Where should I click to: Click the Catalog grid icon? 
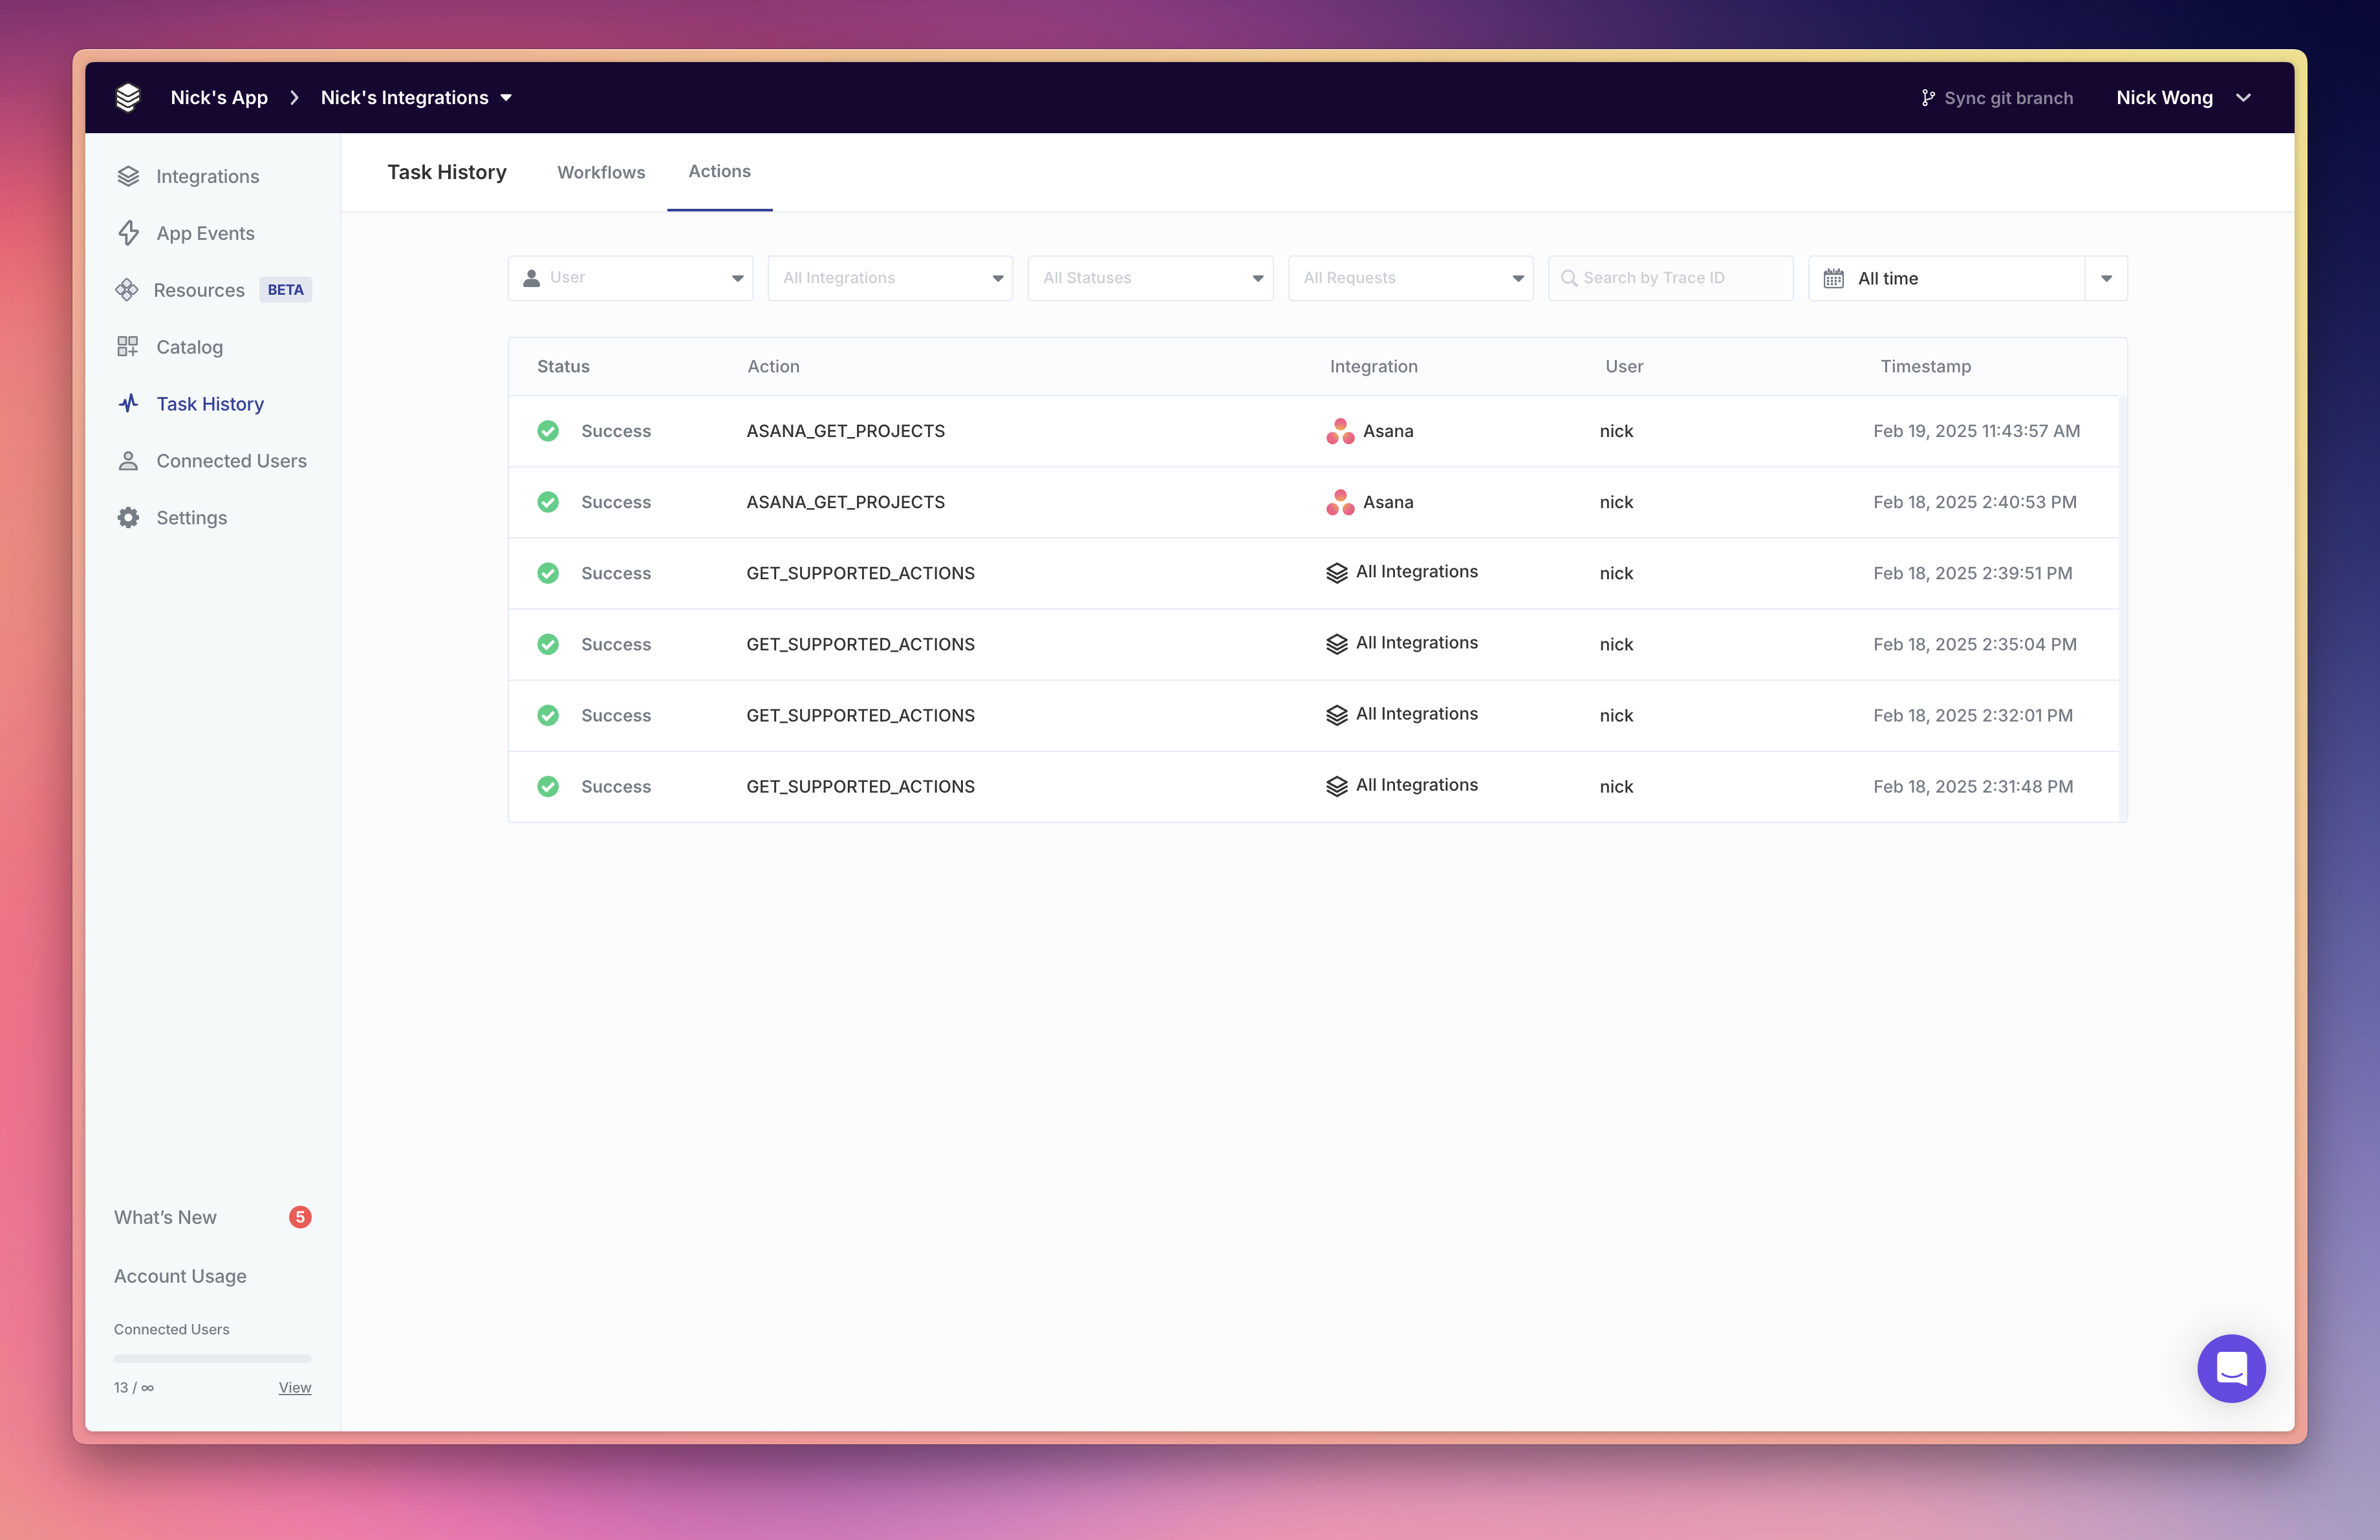click(128, 347)
